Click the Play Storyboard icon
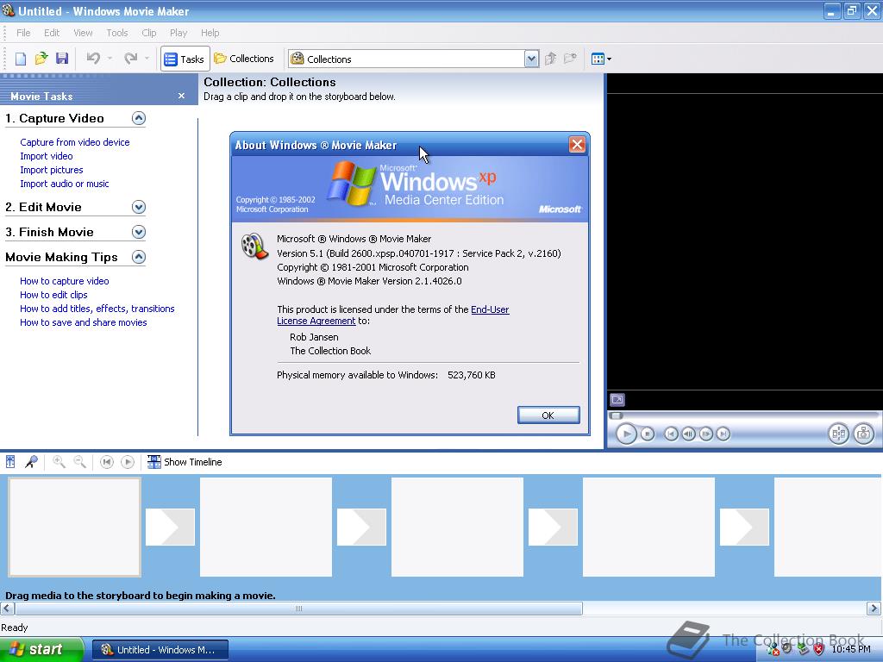This screenshot has width=883, height=662. [128, 462]
